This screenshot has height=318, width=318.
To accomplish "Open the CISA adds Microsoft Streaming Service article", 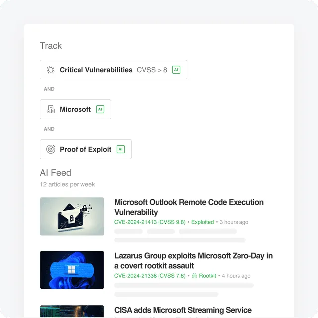I will pos(183,310).
